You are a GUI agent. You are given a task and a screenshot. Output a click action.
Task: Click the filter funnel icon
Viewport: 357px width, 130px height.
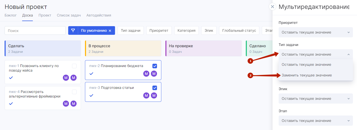tap(73, 30)
